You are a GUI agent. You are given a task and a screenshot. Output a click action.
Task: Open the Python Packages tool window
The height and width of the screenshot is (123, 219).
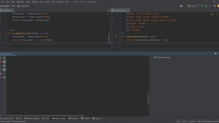[32, 119]
